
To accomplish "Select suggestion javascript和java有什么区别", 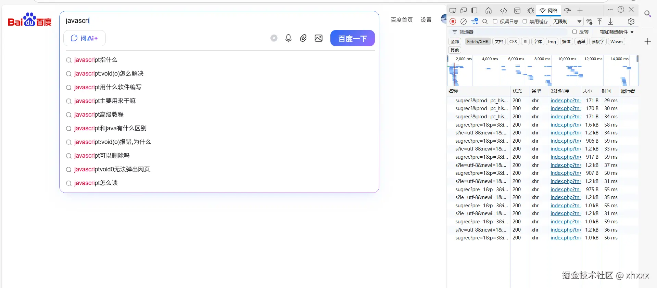I will [x=110, y=128].
